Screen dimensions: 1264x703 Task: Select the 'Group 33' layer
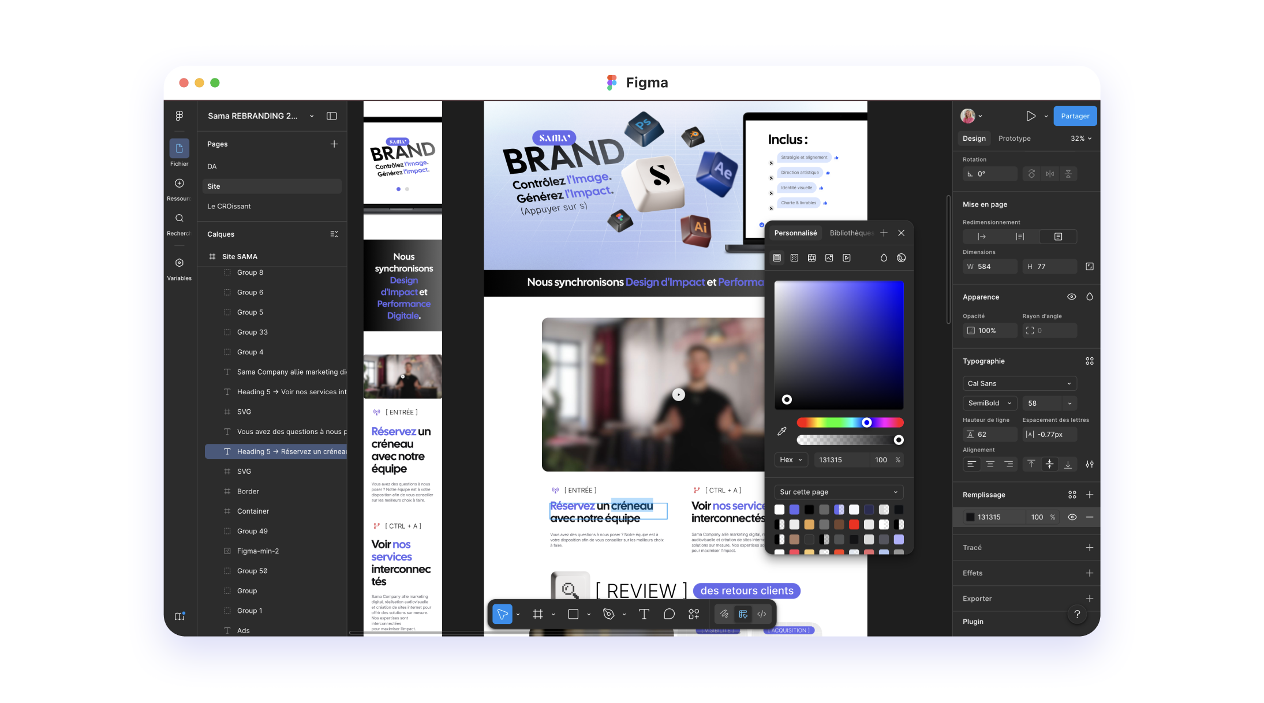tap(252, 332)
